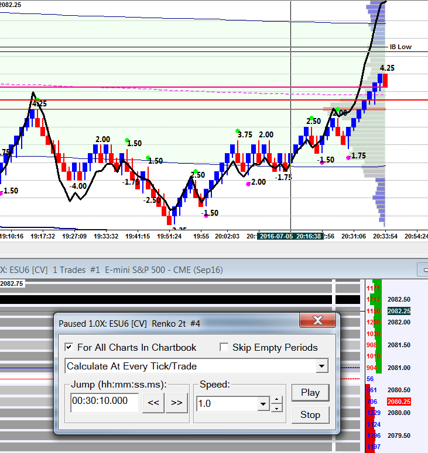Screen dimensions: 428x453
Task: Click the Jump time input field
Action: 104,402
